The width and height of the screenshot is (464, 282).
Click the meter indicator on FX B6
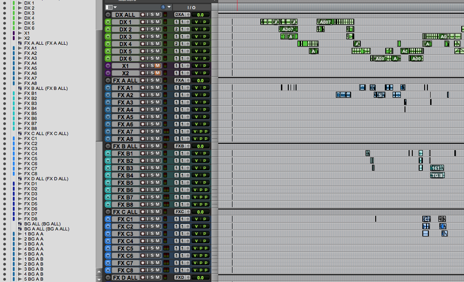(166, 190)
